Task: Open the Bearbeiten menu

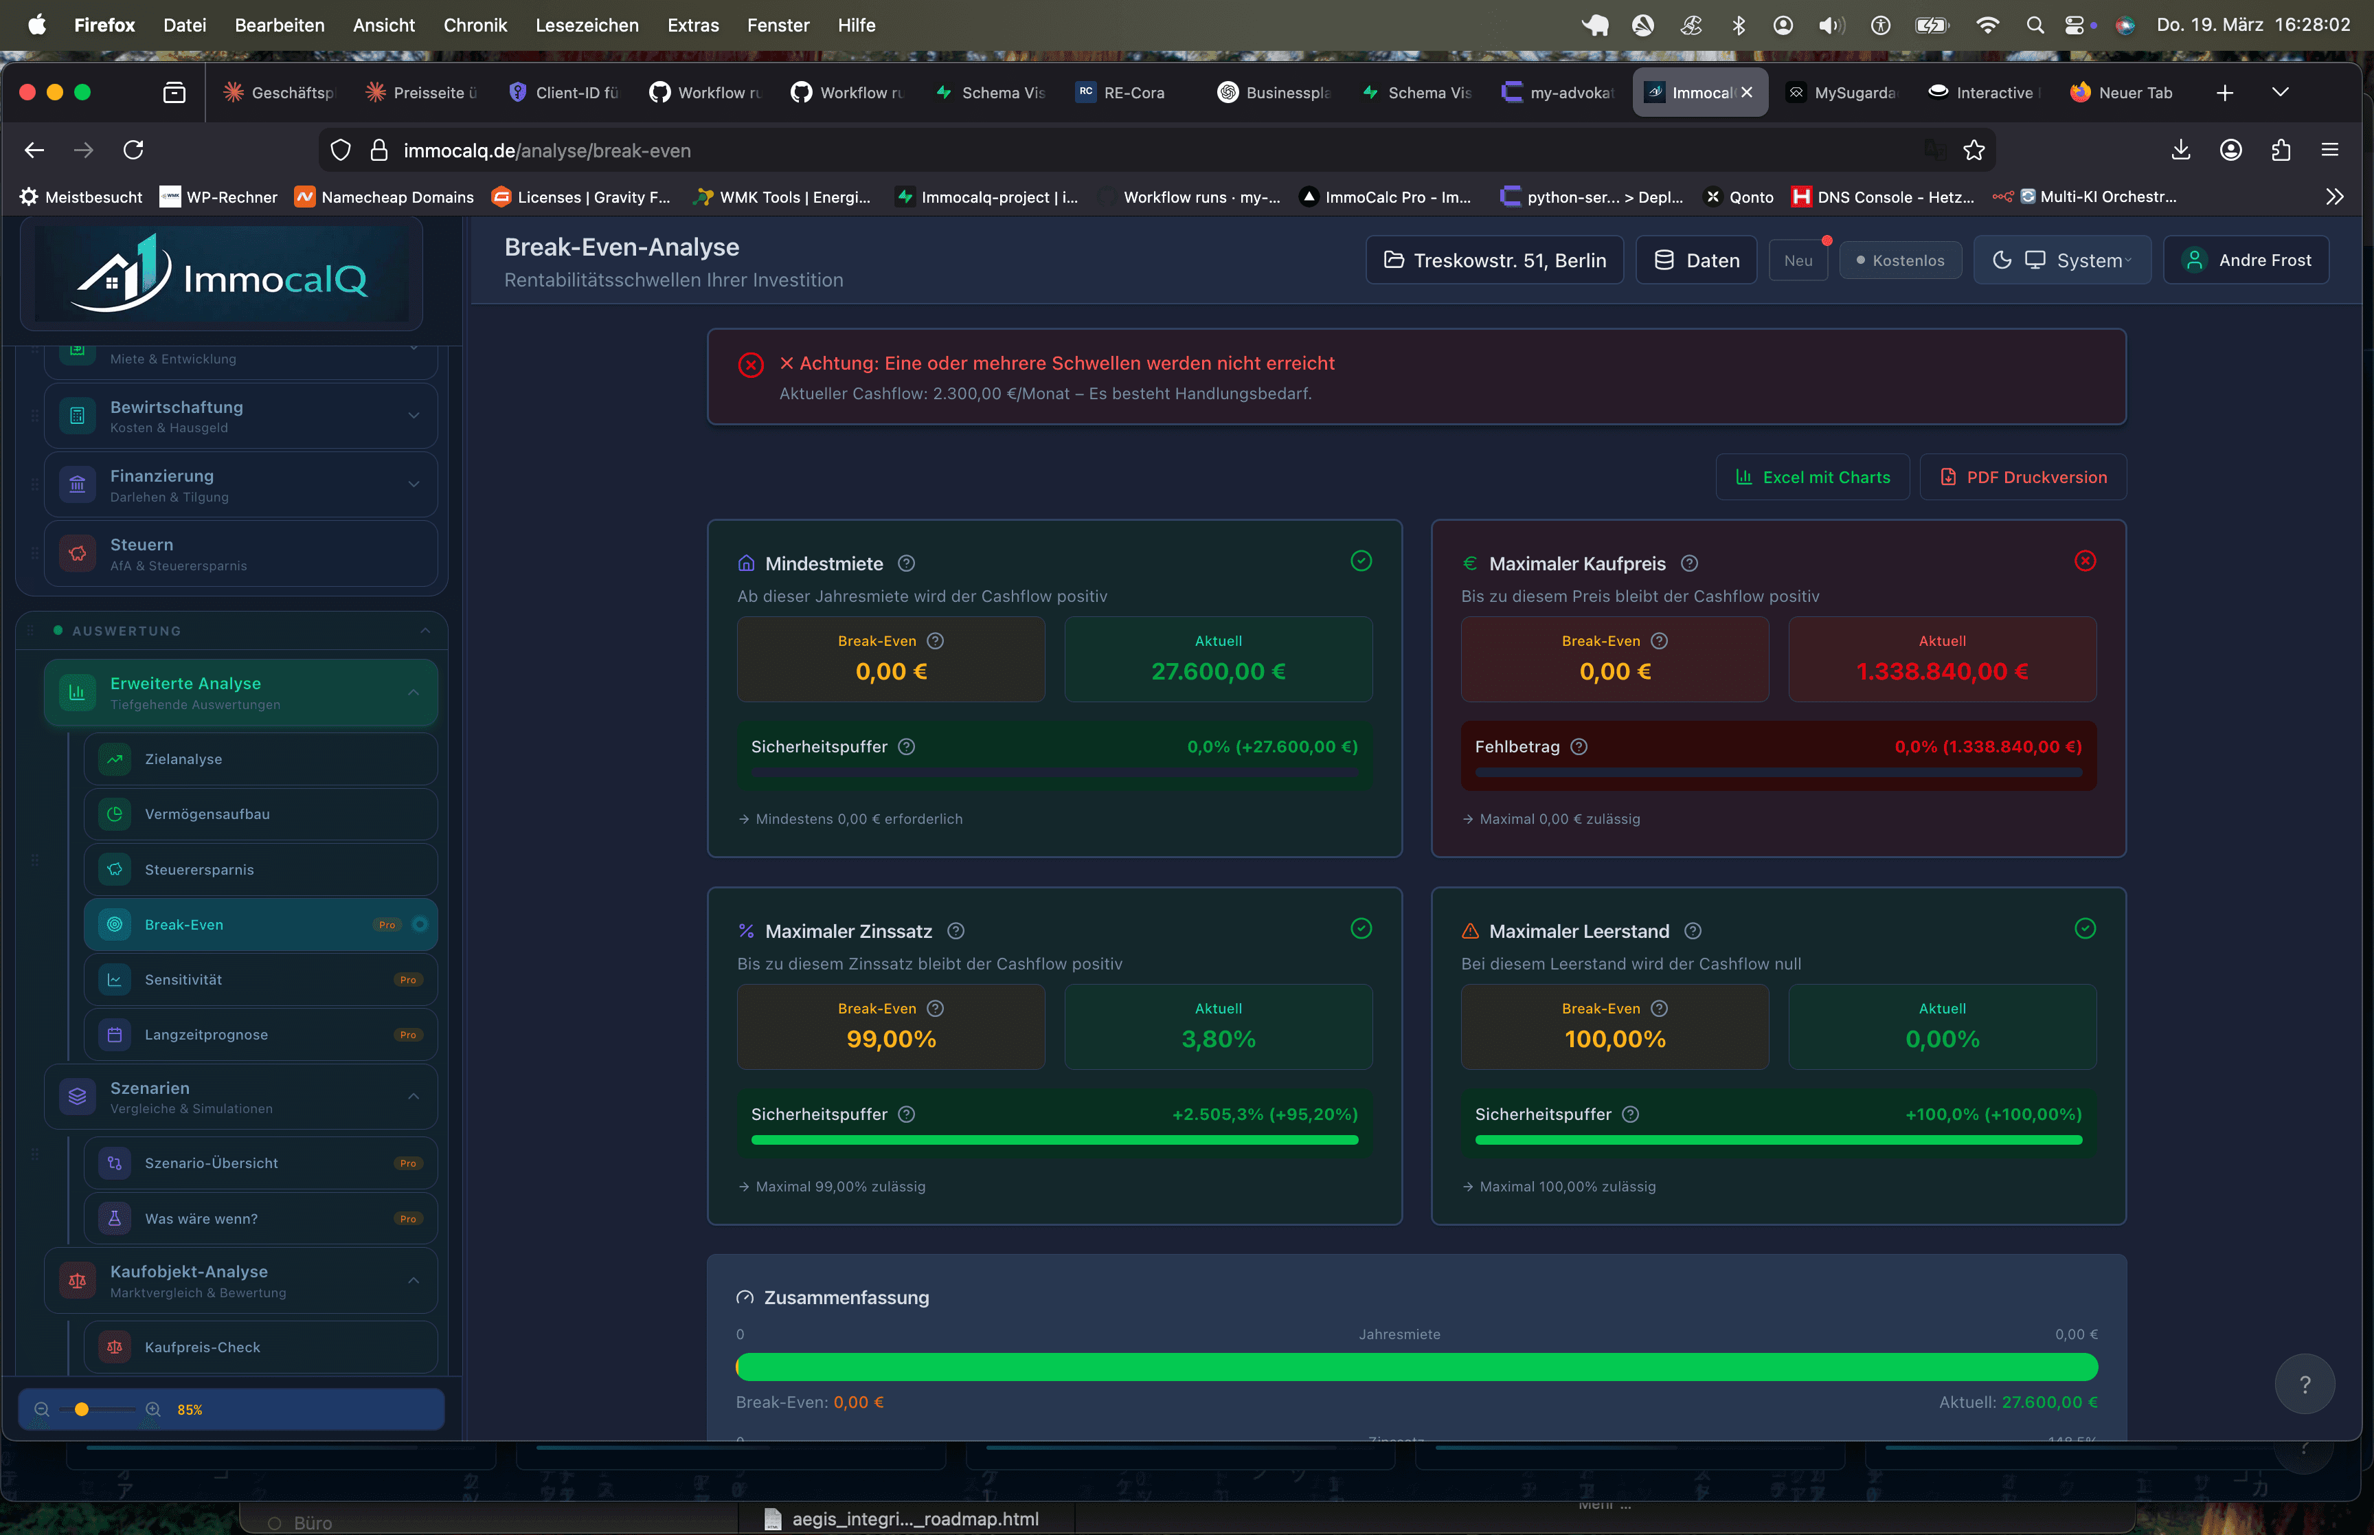Action: pos(279,26)
